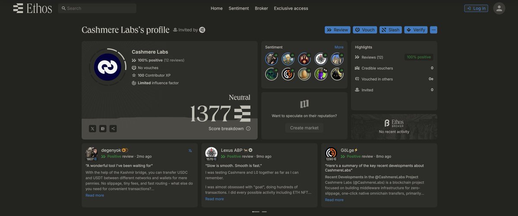518x216 pixels.
Task: Open the X (Twitter) profile icon
Action: coord(92,128)
